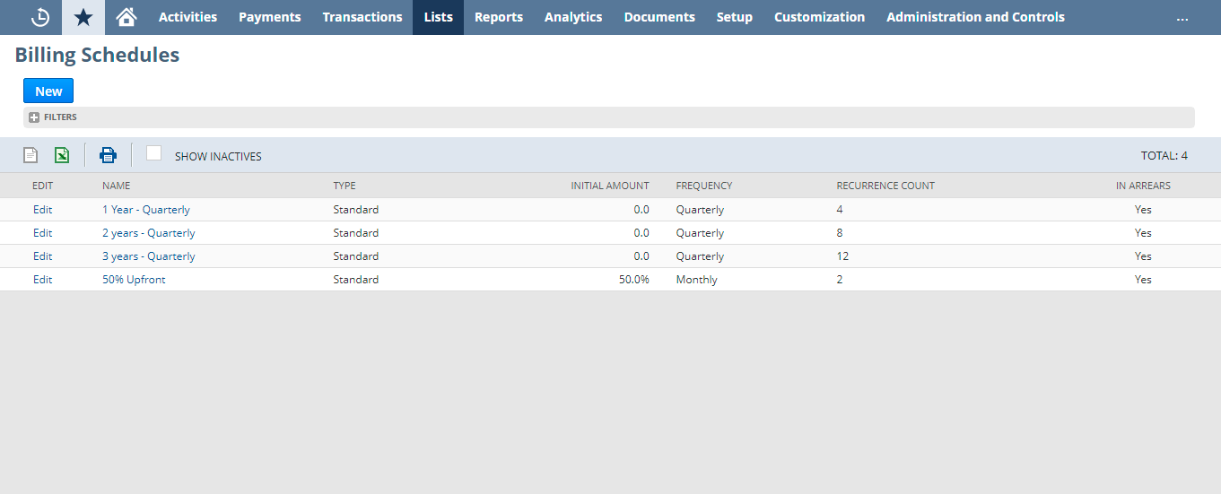1221x494 pixels.
Task: Create a New billing schedule
Action: point(48,91)
